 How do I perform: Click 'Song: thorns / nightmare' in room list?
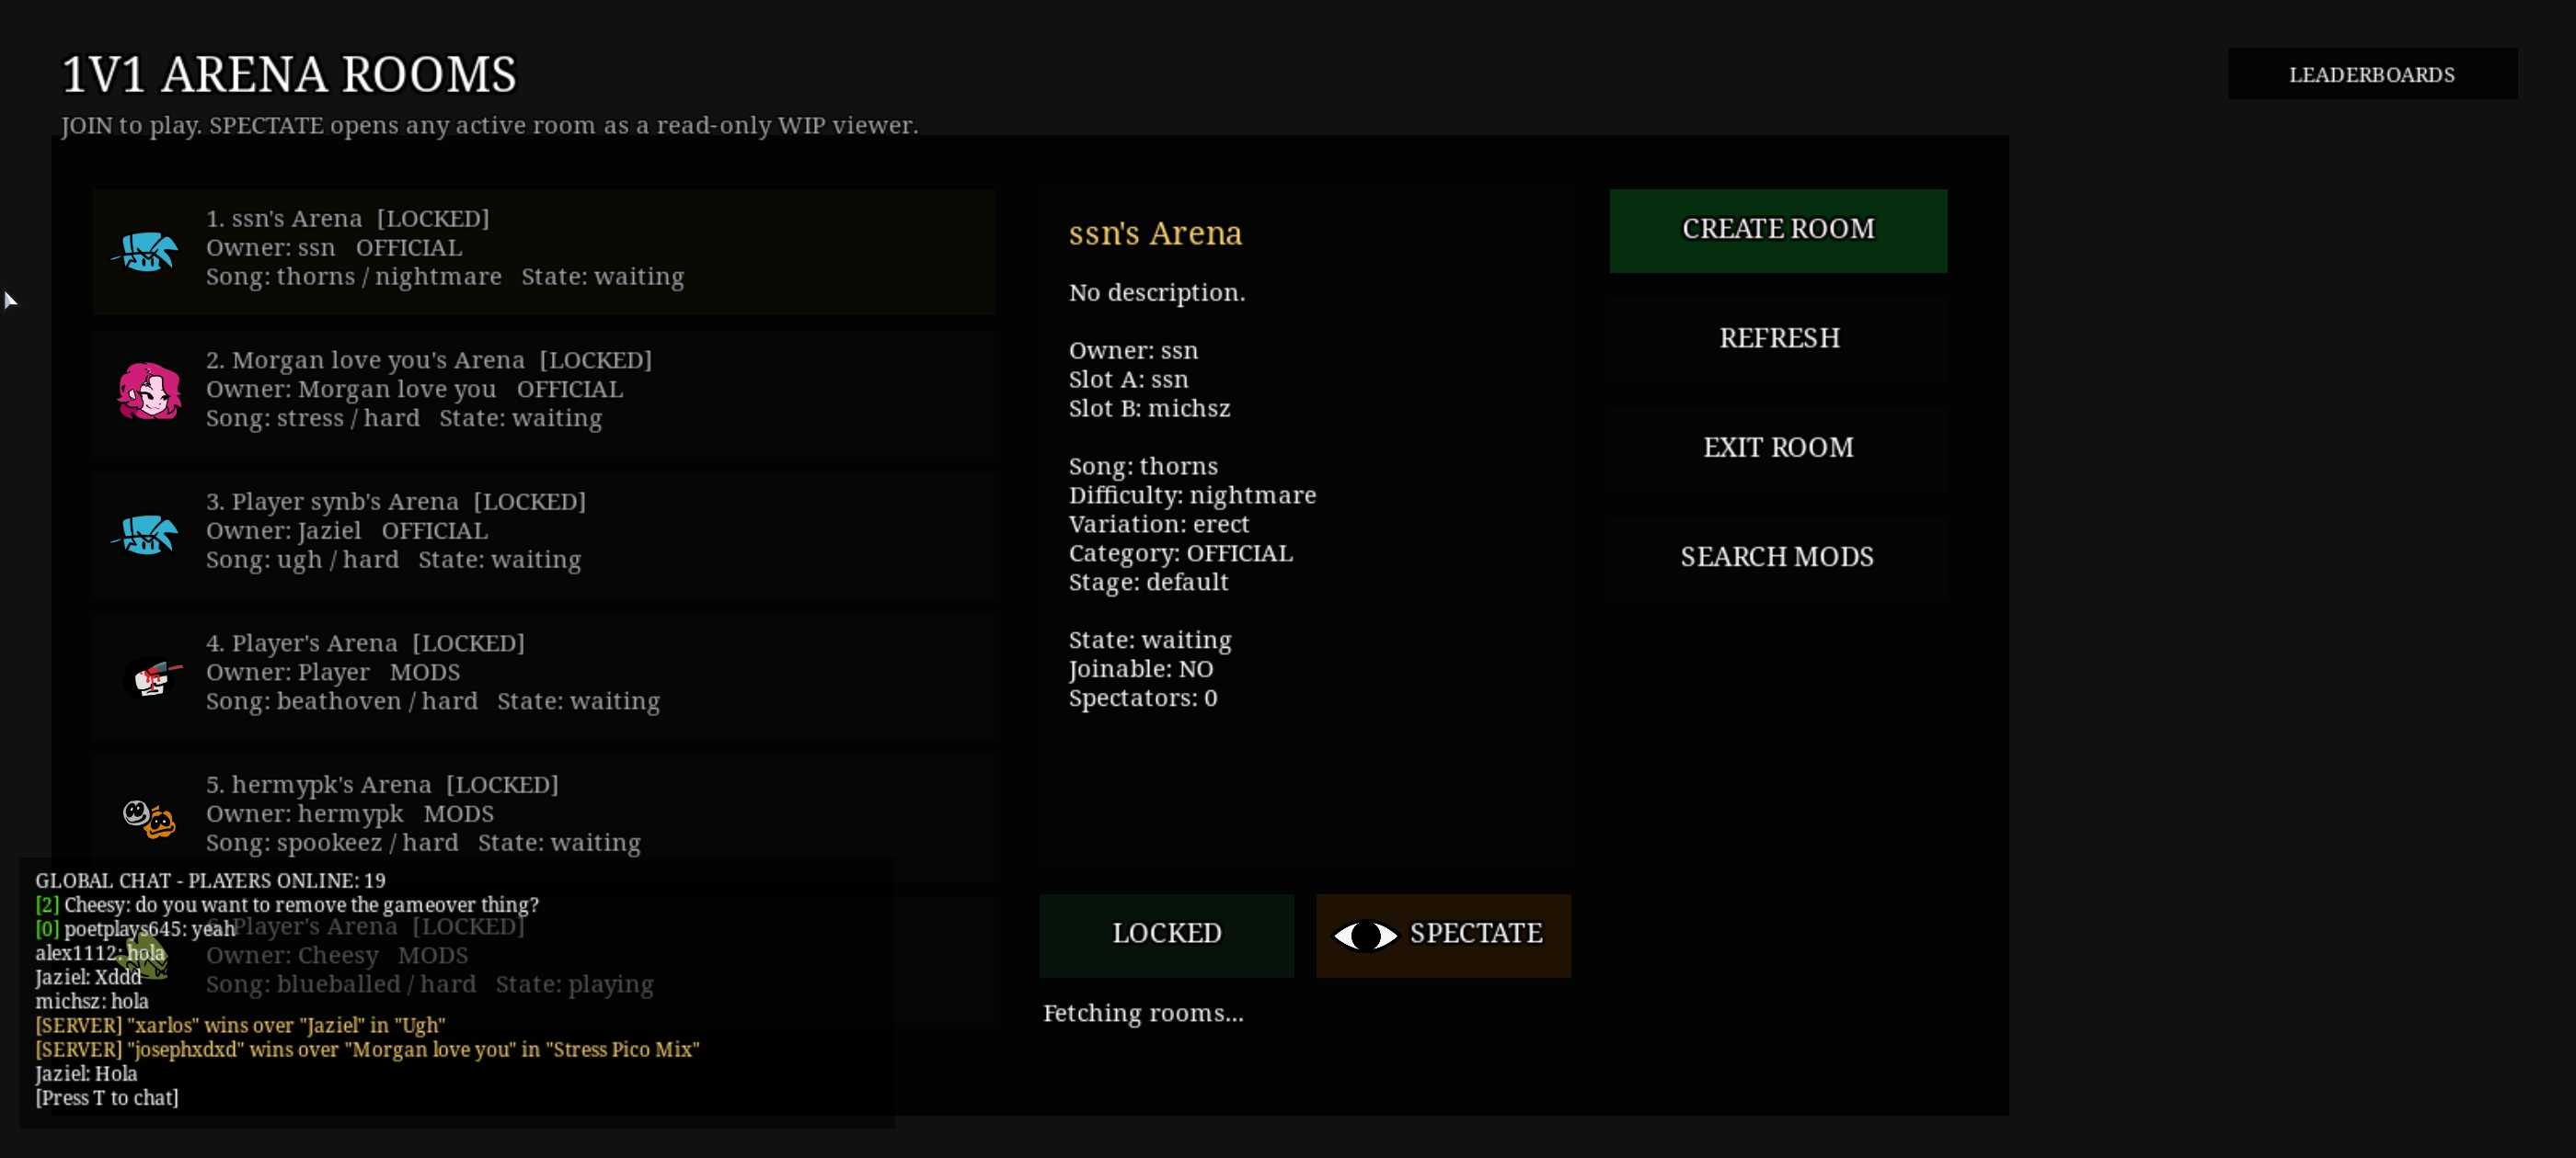[354, 277]
